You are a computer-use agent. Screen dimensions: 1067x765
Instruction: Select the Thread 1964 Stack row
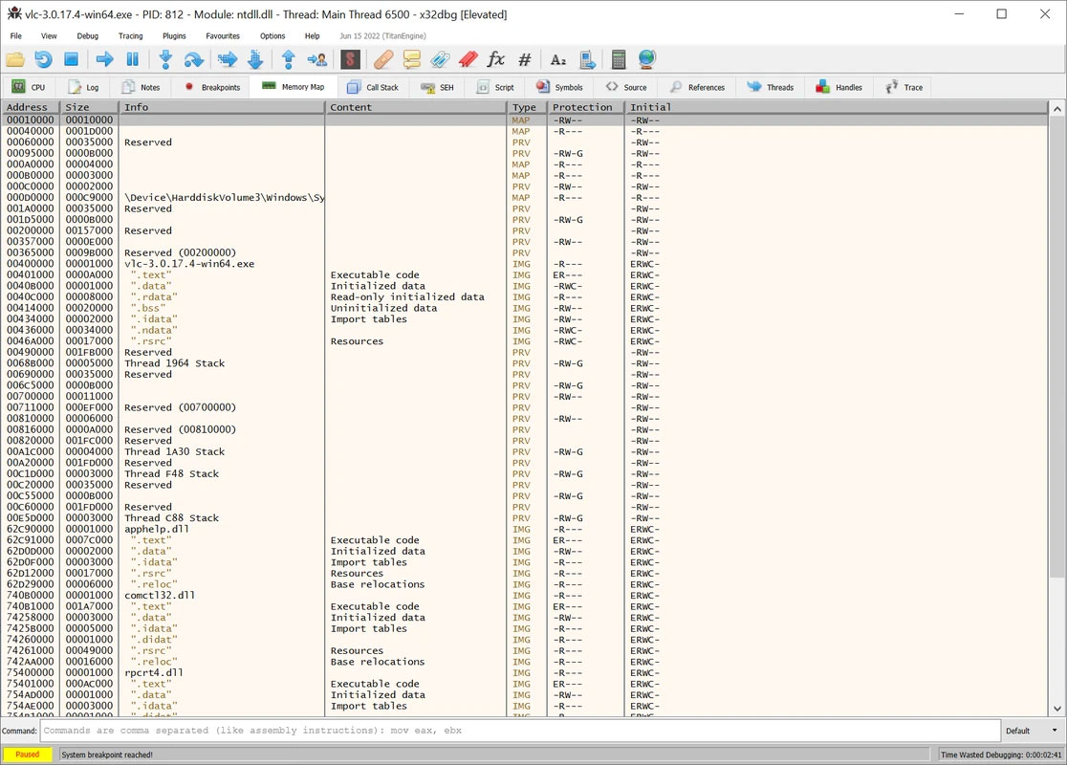(525, 363)
